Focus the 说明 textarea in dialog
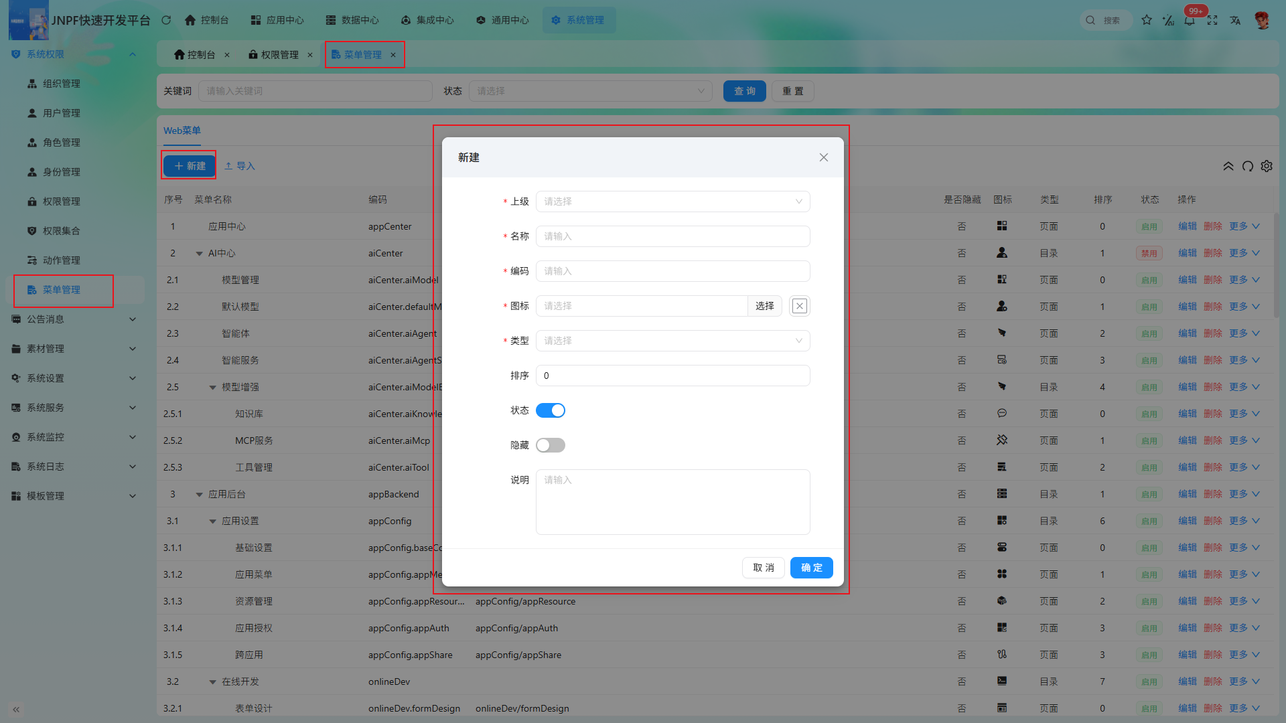 tap(673, 502)
